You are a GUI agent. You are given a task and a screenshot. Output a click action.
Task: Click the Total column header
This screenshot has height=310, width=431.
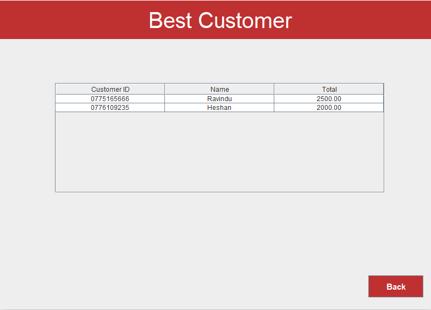click(x=329, y=89)
